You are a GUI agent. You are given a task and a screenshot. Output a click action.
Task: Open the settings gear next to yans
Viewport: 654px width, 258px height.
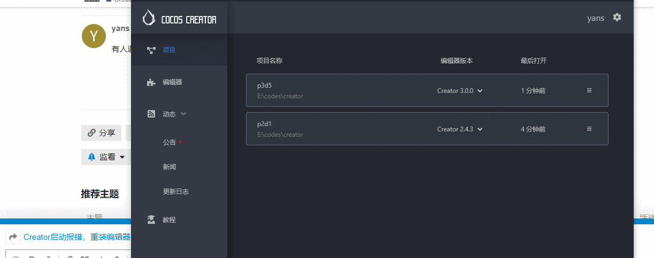pos(617,18)
